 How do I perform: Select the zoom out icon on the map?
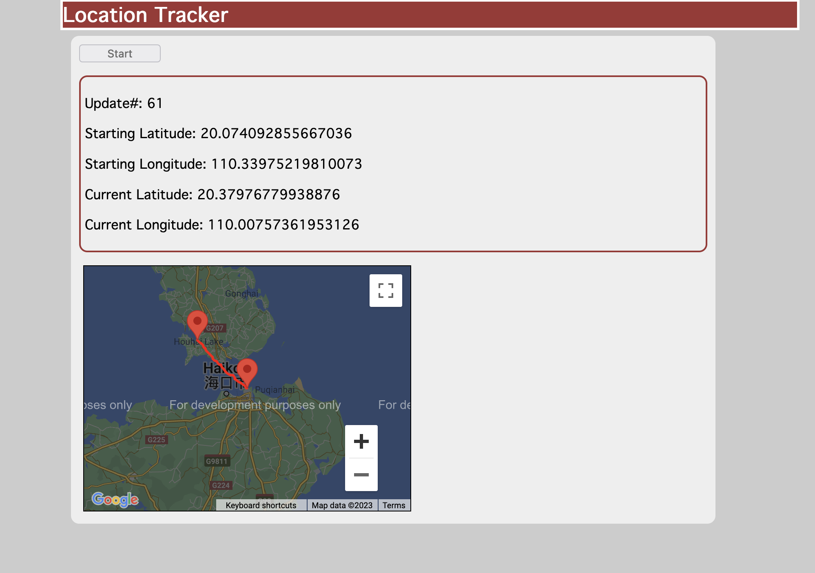361,475
